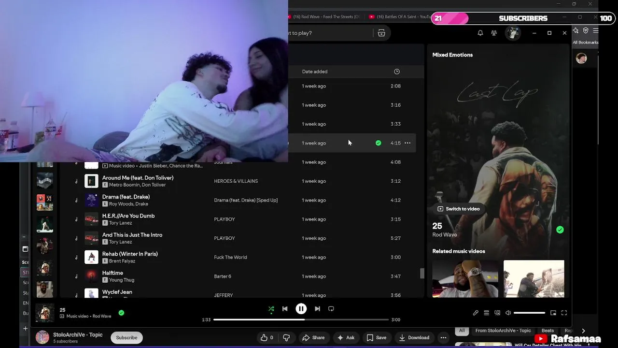Open the HEROES & VILLAINS album link
The image size is (618, 348).
[236, 181]
